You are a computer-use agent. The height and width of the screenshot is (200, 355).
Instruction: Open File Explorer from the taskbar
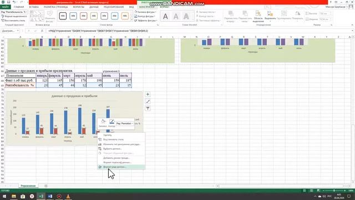[14, 196]
